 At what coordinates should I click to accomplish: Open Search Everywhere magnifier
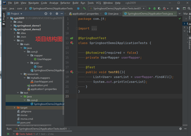[x=189, y=8]
